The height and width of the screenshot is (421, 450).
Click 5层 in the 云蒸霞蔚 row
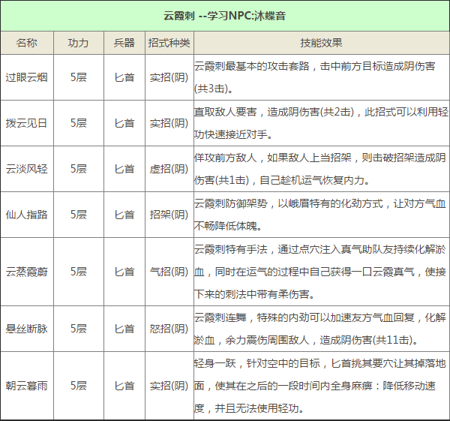point(79,272)
